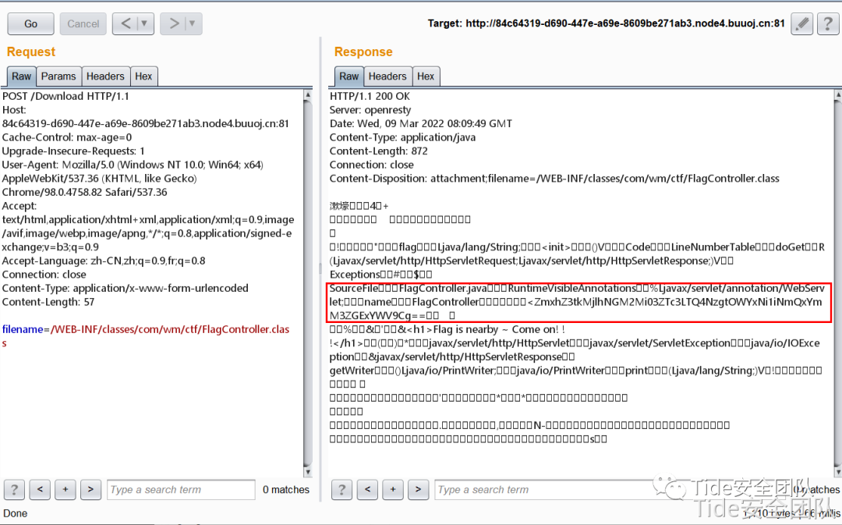Switch to the Response Hex tab
This screenshot has height=525, width=842.
click(426, 76)
